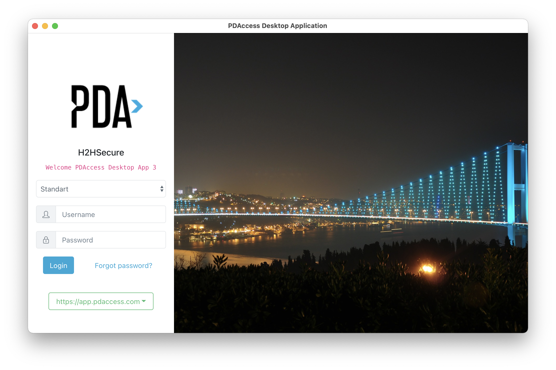Click the up-down arrows on the Standart selector
556x370 pixels.
click(162, 189)
